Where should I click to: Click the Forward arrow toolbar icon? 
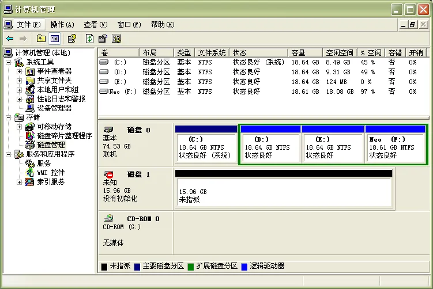pos(23,39)
